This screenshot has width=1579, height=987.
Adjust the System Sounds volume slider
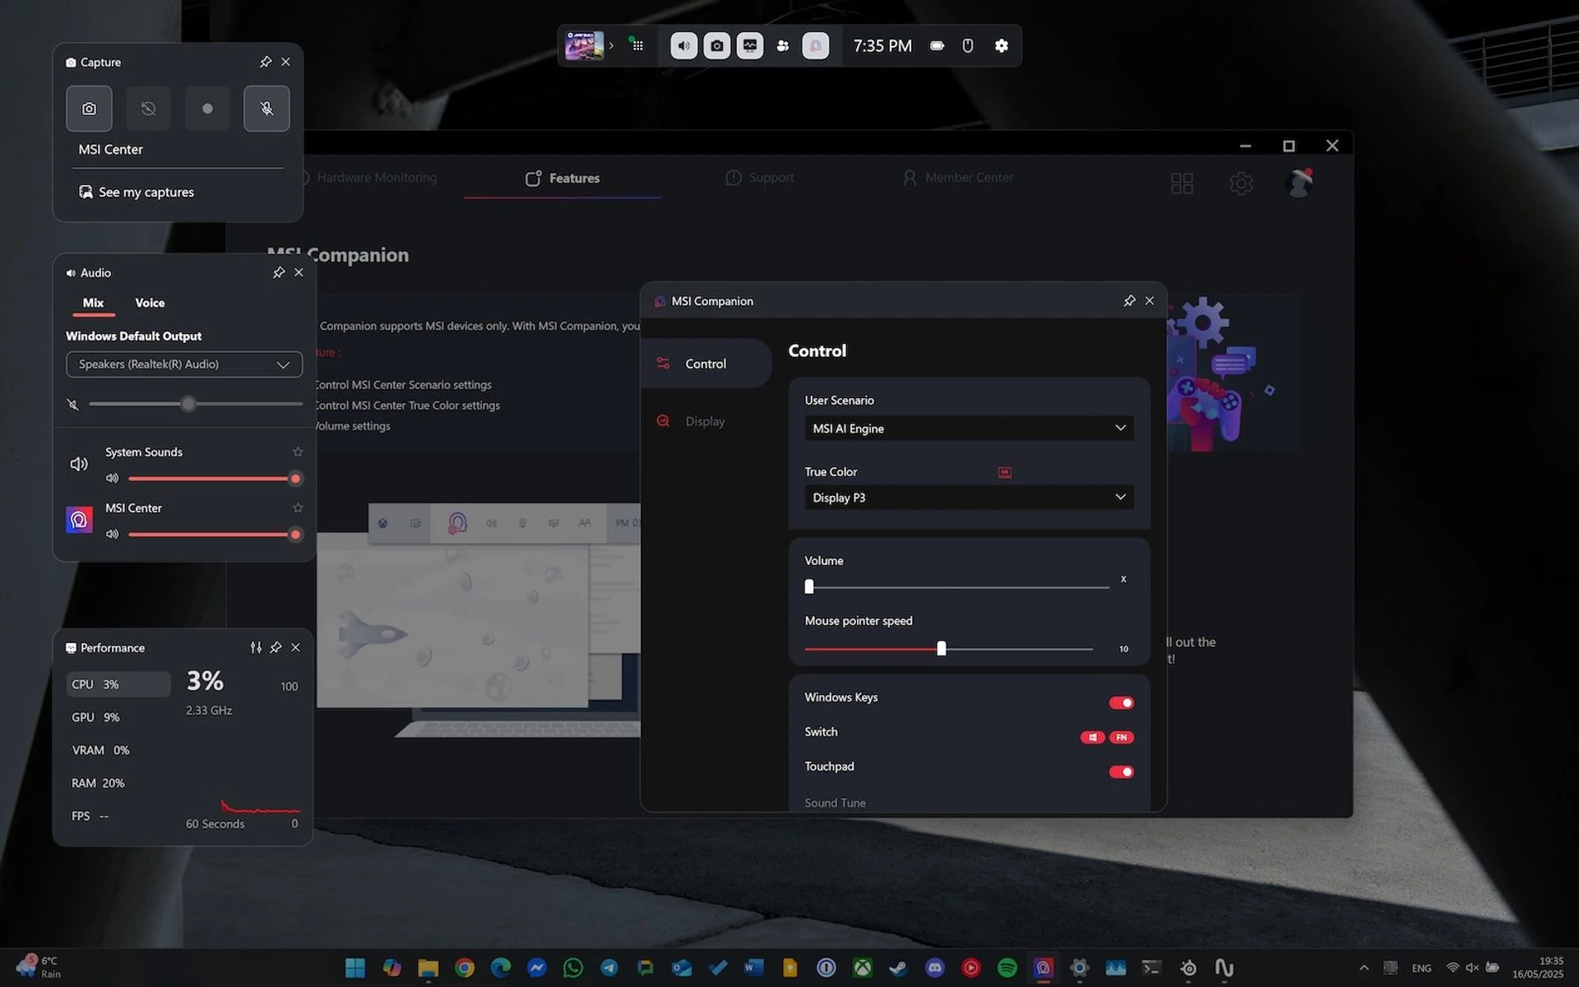tap(215, 478)
